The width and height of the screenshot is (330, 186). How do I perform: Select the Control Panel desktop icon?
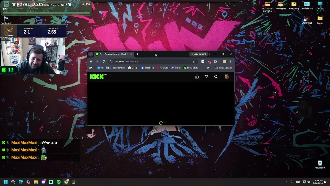(307, 6)
